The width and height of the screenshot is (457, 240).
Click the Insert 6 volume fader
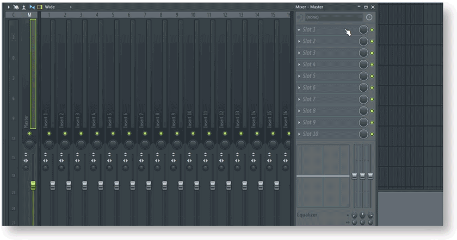(133, 185)
